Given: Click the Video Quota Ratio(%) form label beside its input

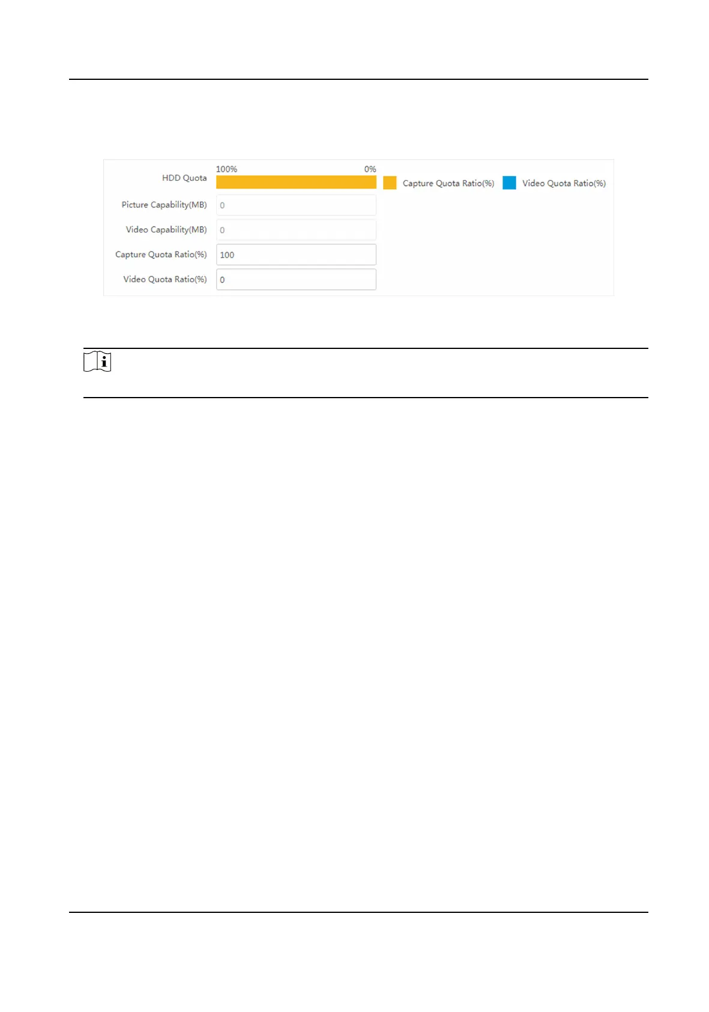Looking at the screenshot, I should 165,279.
